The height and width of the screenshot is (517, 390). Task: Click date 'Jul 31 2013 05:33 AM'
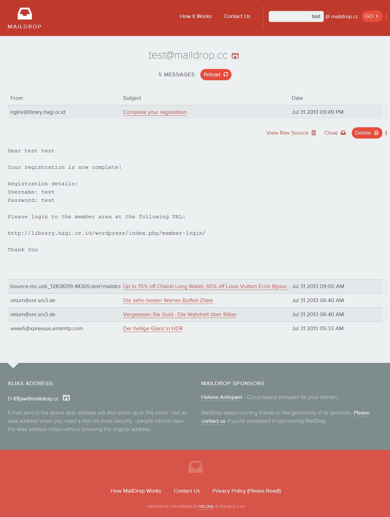pos(317,328)
